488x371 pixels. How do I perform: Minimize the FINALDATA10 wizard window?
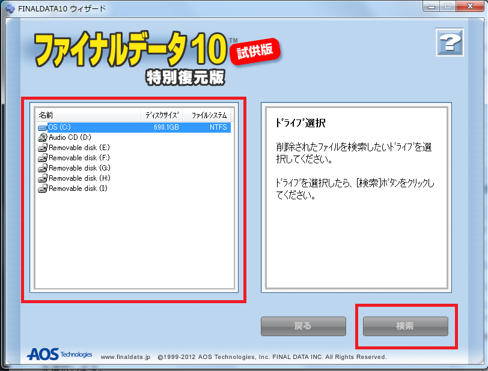pos(432,7)
